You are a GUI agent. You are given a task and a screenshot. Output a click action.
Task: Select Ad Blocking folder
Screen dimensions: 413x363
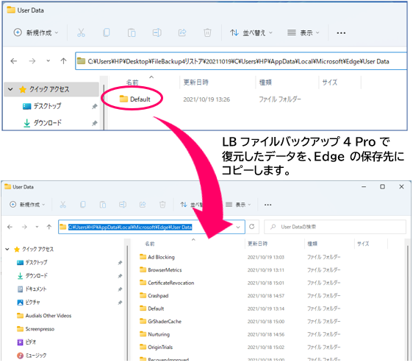(x=157, y=257)
